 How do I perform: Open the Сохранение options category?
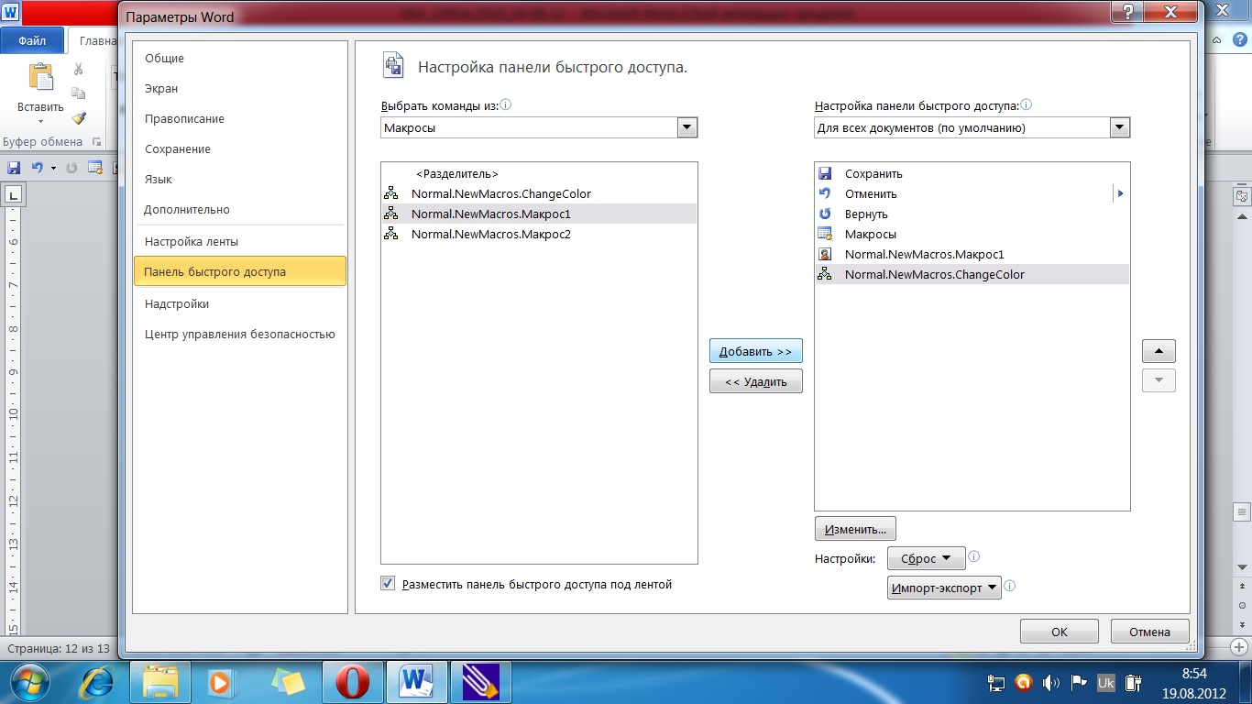click(239, 149)
